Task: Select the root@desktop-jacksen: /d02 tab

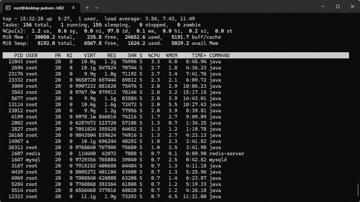Action: 39,7
